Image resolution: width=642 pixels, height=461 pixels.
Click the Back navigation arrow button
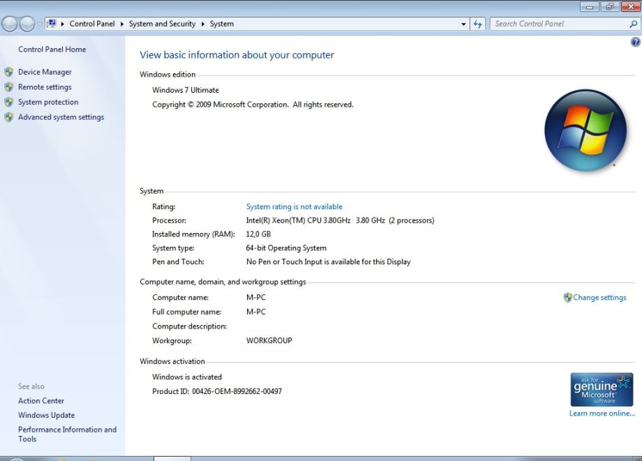click(x=10, y=24)
